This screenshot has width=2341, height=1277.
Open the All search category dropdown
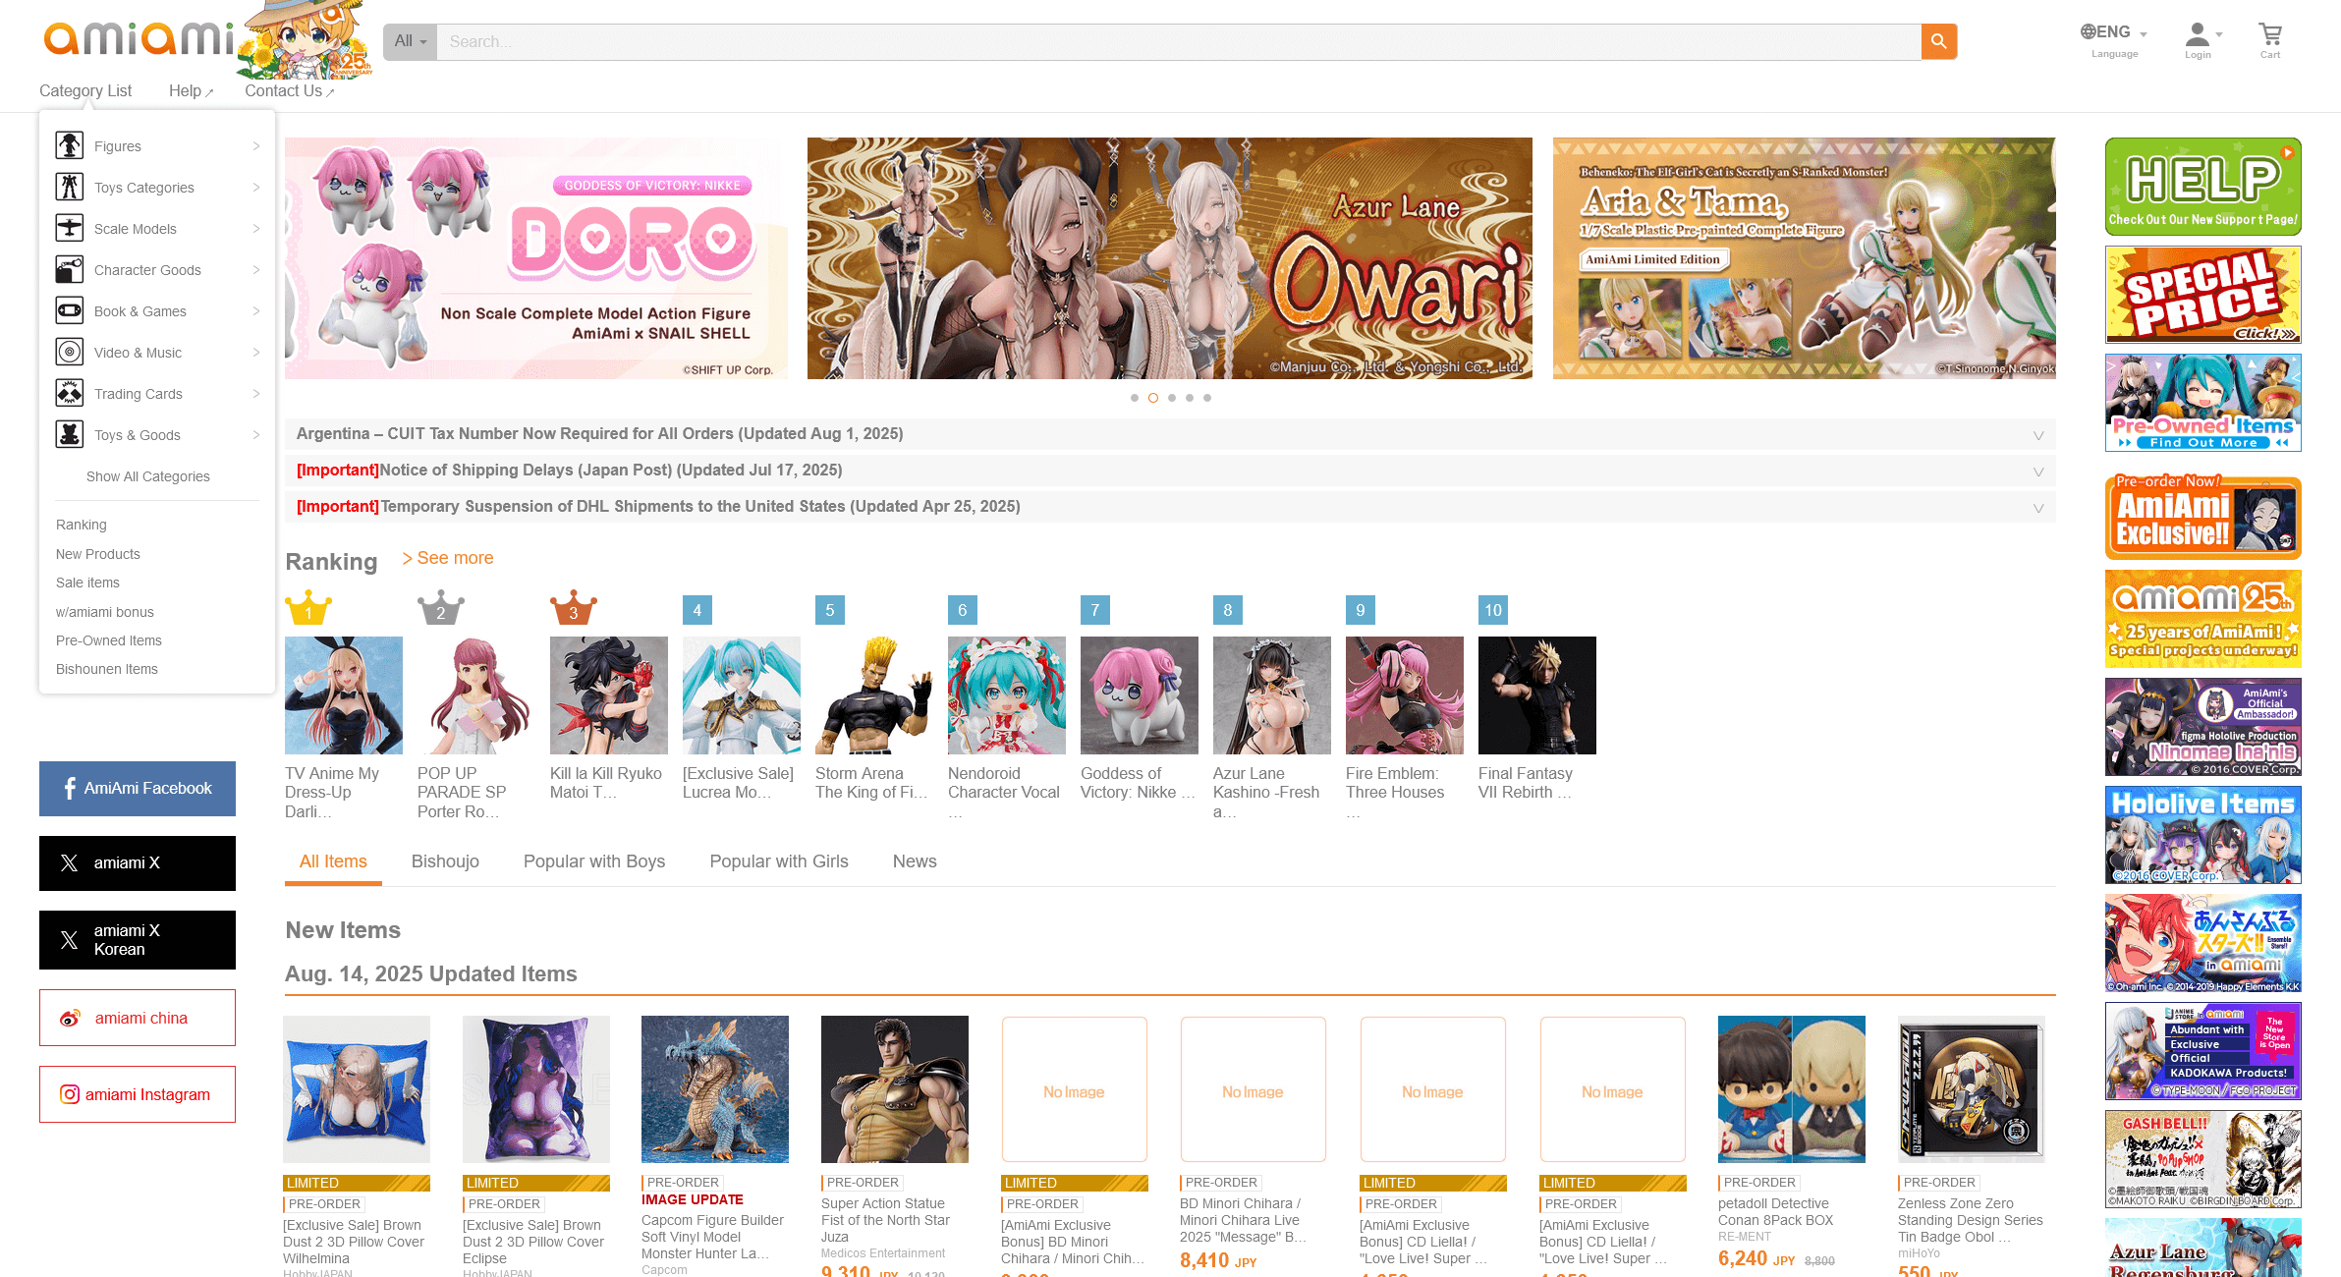coord(410,41)
